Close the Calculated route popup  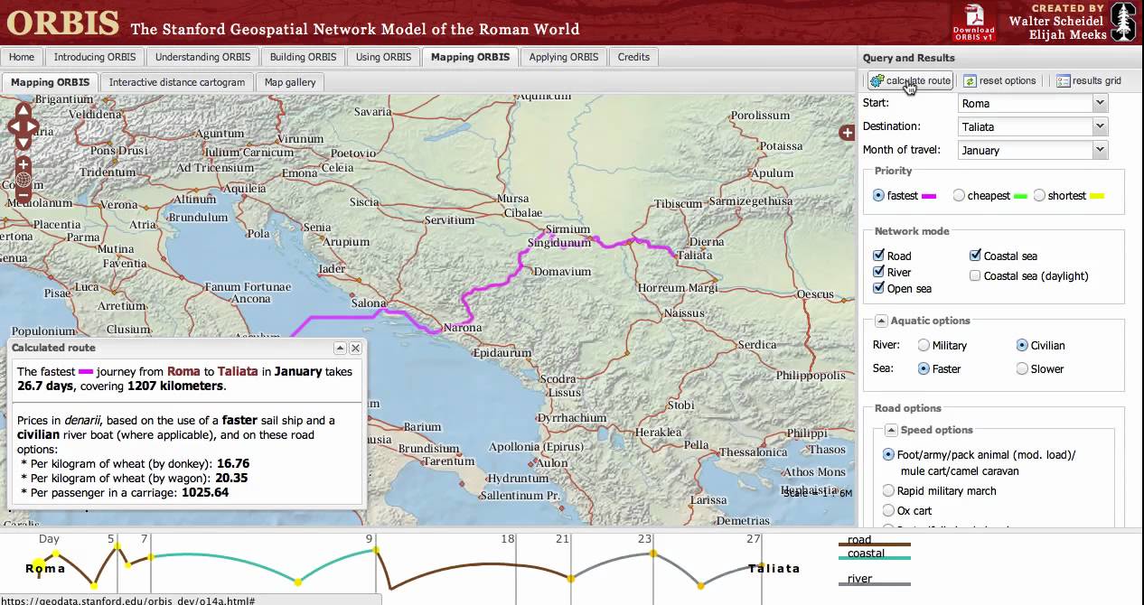pyautogui.click(x=355, y=348)
